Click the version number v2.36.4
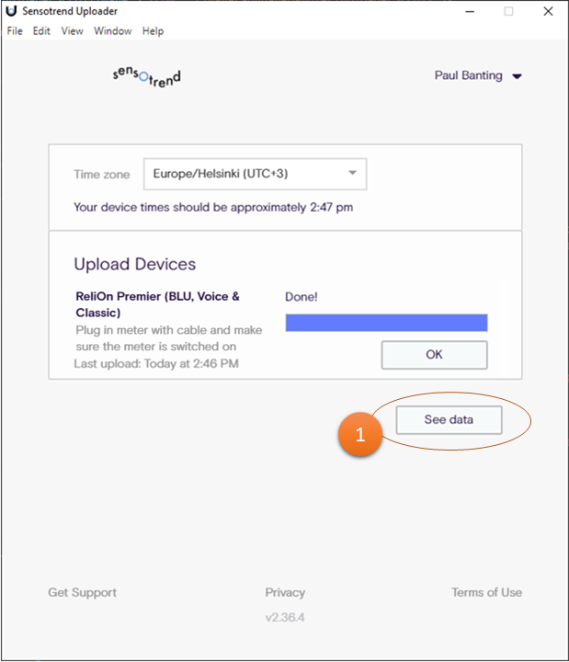Screen dimensions: 569x662 pyautogui.click(x=285, y=618)
